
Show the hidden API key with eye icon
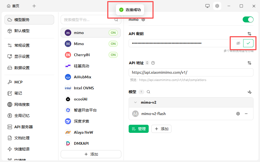pos(238,43)
